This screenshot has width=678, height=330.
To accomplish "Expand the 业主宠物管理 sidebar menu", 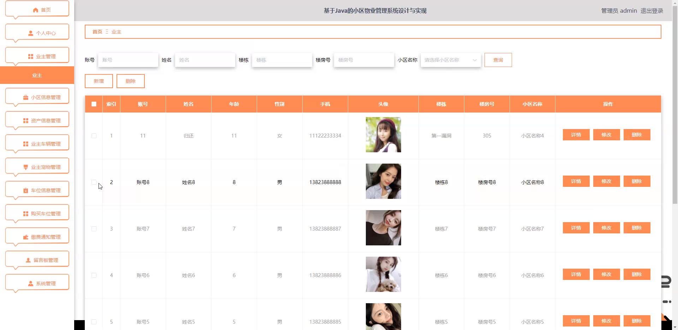I will [37, 167].
